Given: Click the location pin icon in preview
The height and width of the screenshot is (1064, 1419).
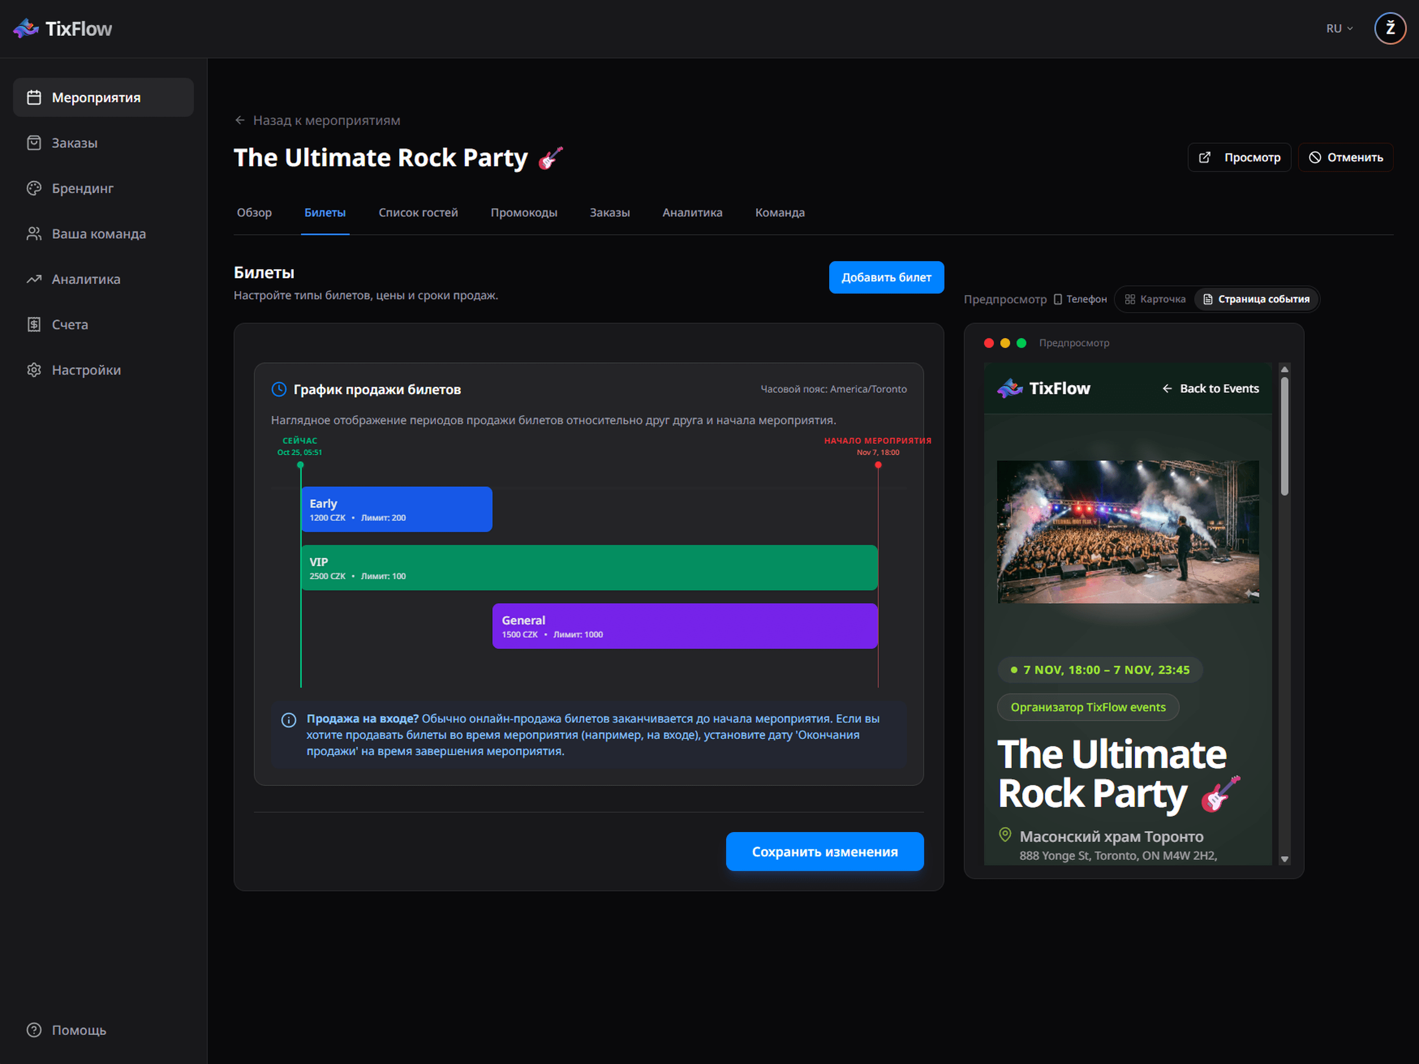Looking at the screenshot, I should (x=1005, y=835).
